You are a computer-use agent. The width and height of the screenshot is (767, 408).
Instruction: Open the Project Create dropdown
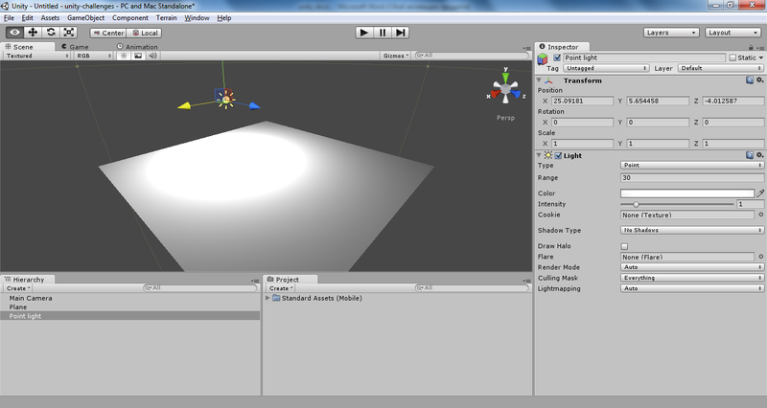click(x=281, y=288)
